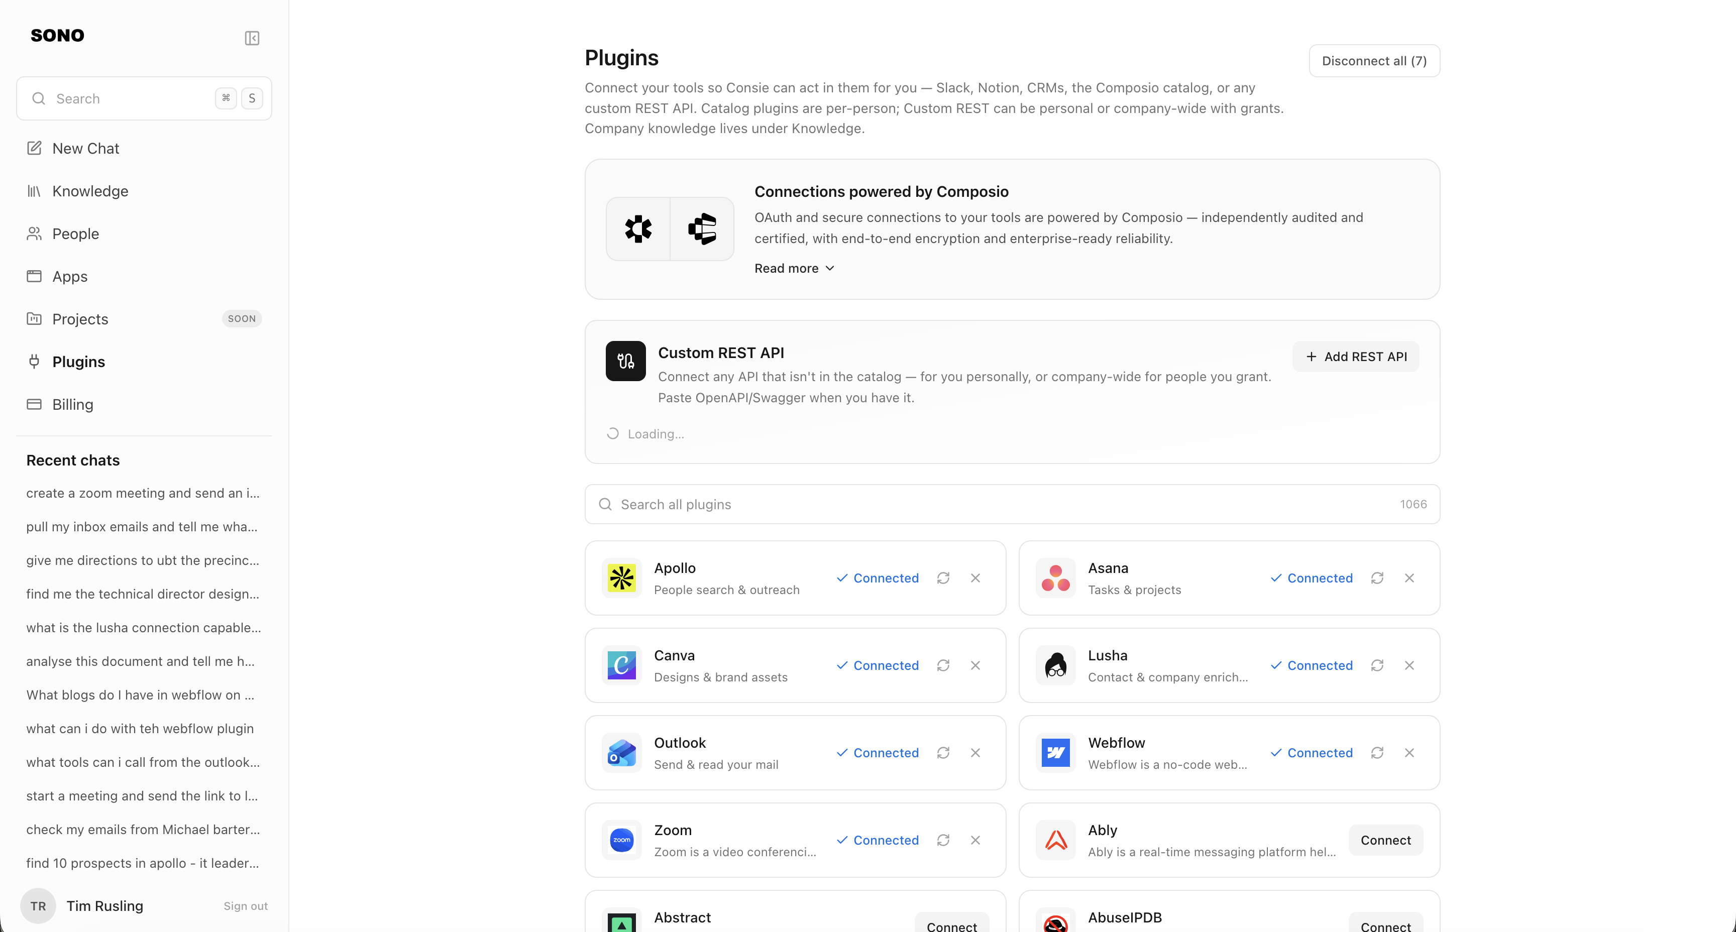
Task: Click the Outlook plugin logo
Action: [621, 753]
